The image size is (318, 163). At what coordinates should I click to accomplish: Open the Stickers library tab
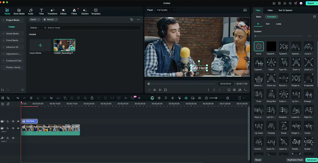tap(85, 11)
